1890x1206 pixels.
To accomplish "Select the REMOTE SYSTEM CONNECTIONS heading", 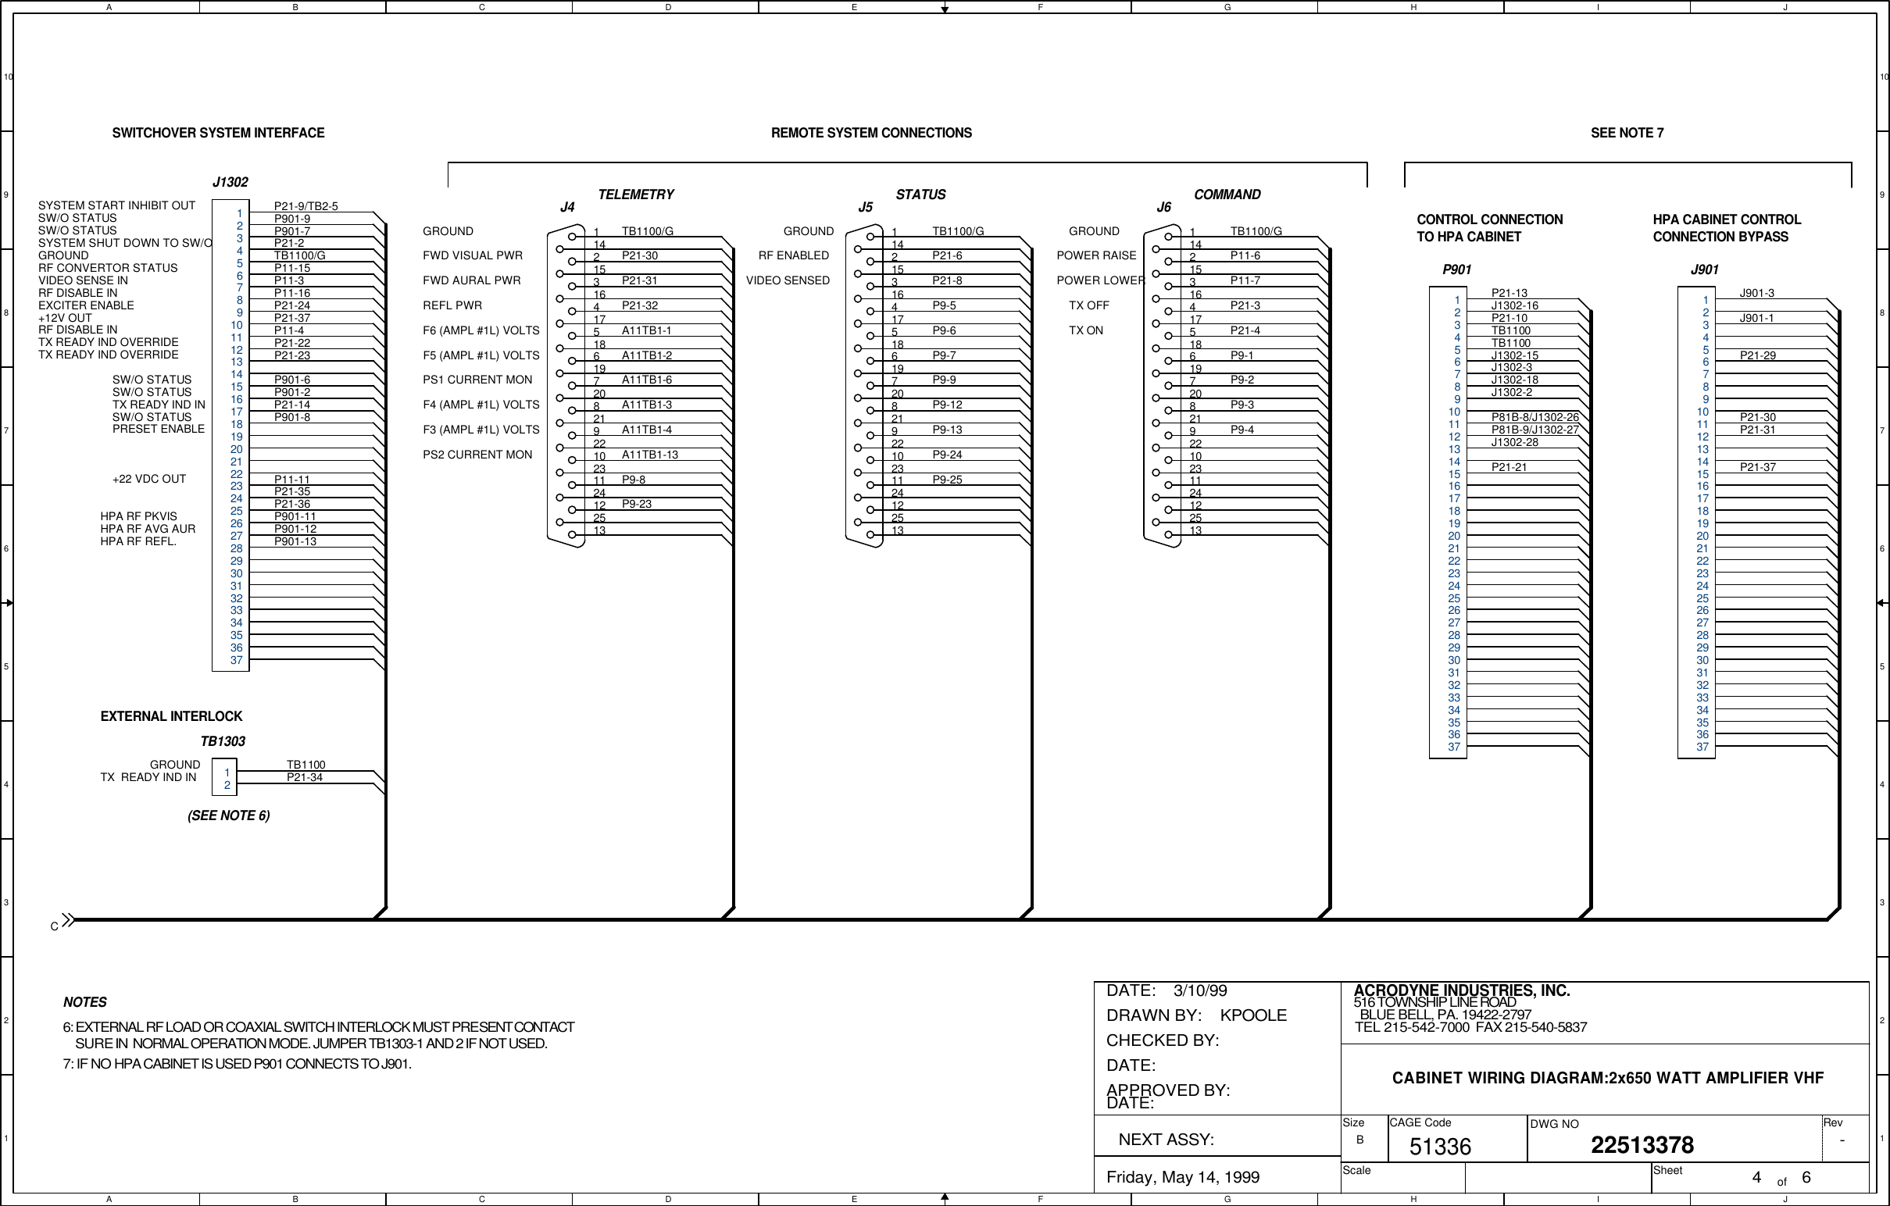I will point(871,134).
